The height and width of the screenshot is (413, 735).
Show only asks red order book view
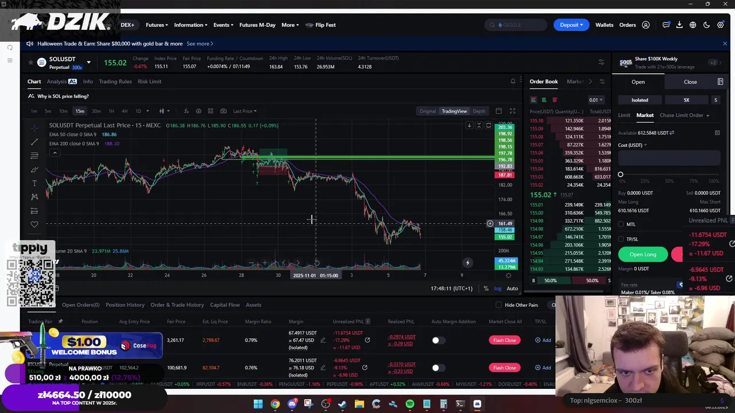click(x=554, y=100)
